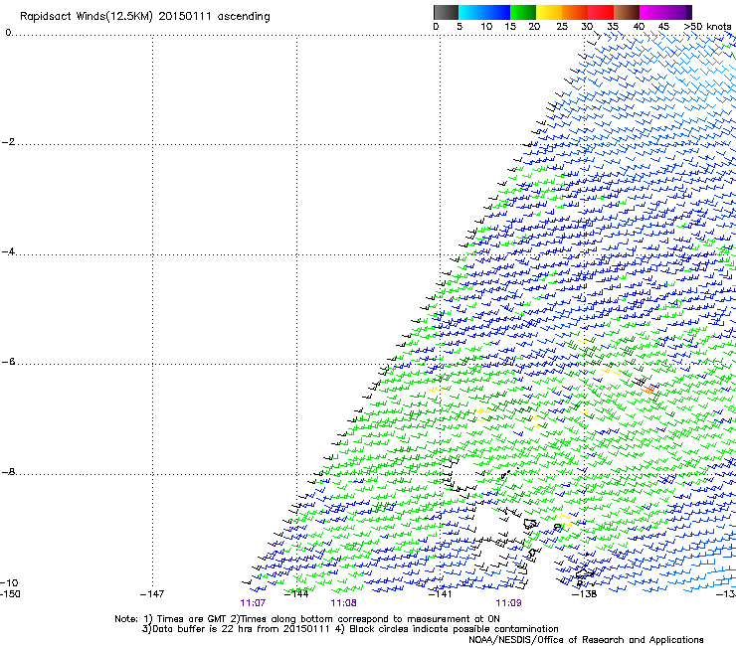
Task: Click the dark purple 45-50 knots legend color
Action: (678, 12)
